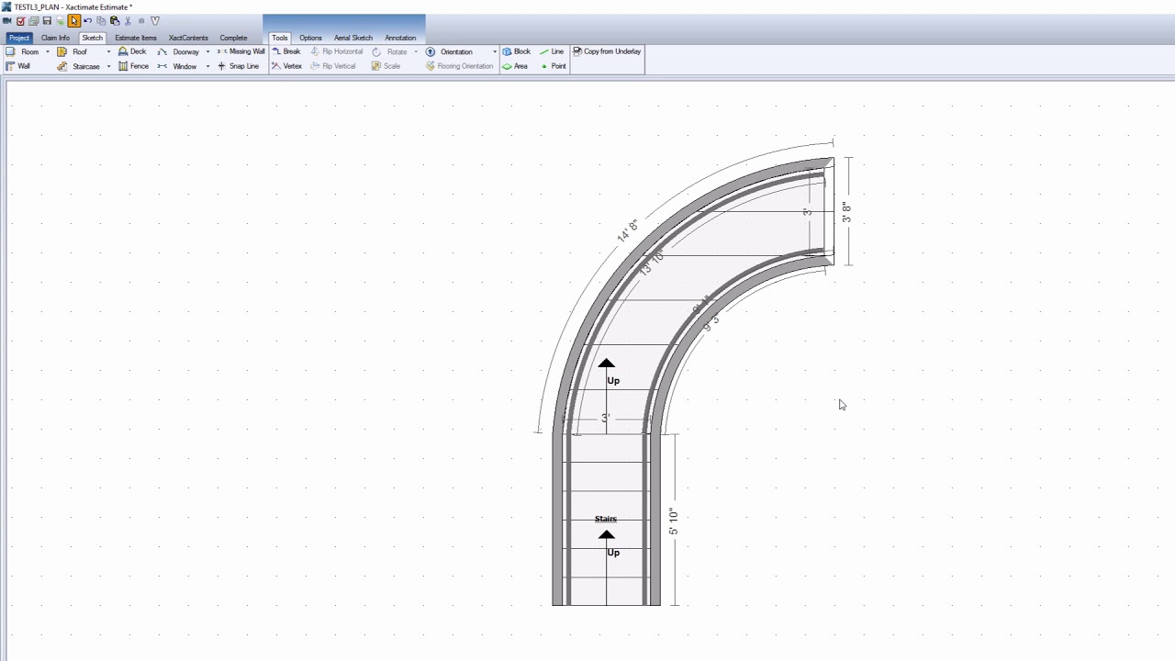Open the Claim Info tab
1175x661 pixels.
(55, 38)
